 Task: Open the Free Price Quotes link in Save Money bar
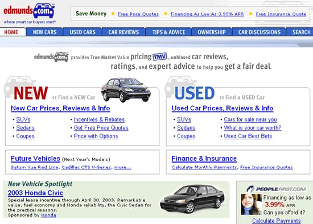click(x=138, y=14)
